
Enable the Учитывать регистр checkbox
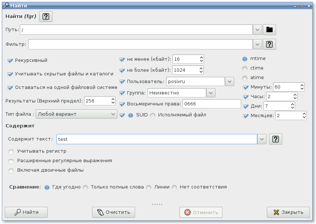point(11,152)
